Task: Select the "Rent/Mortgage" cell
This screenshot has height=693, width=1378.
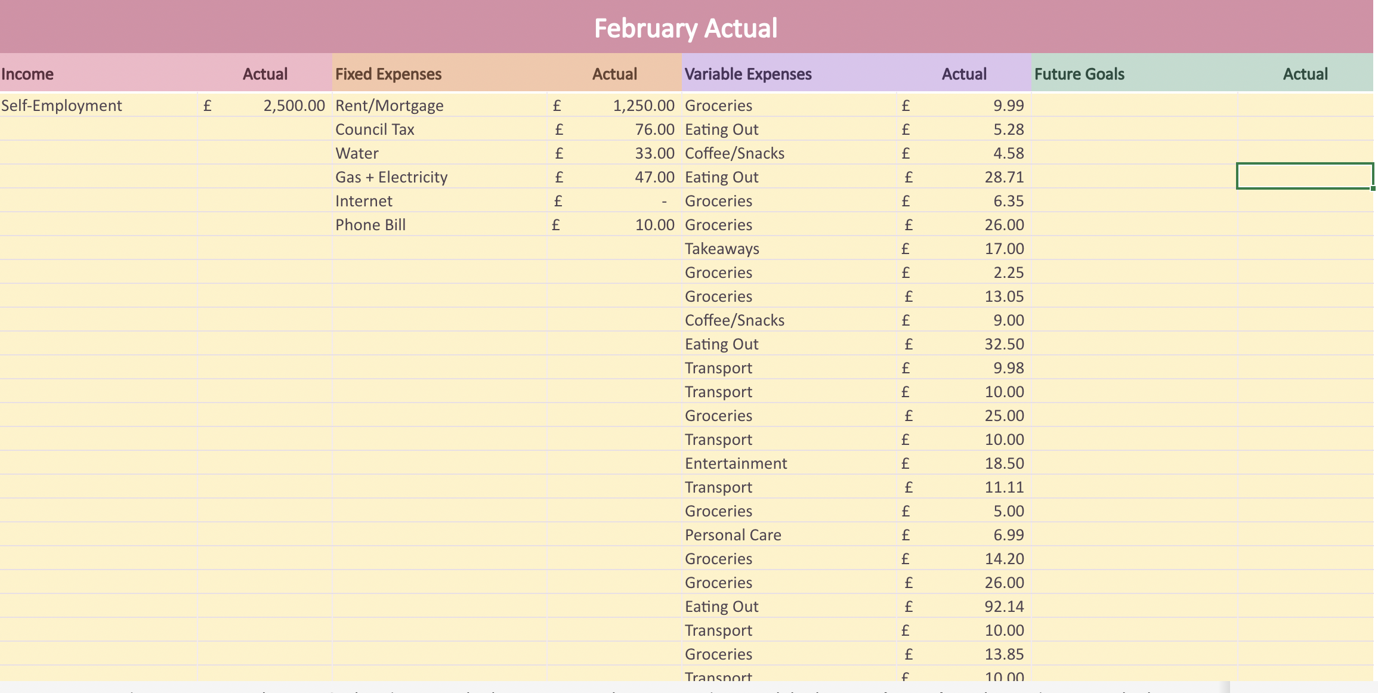Action: [x=440, y=106]
